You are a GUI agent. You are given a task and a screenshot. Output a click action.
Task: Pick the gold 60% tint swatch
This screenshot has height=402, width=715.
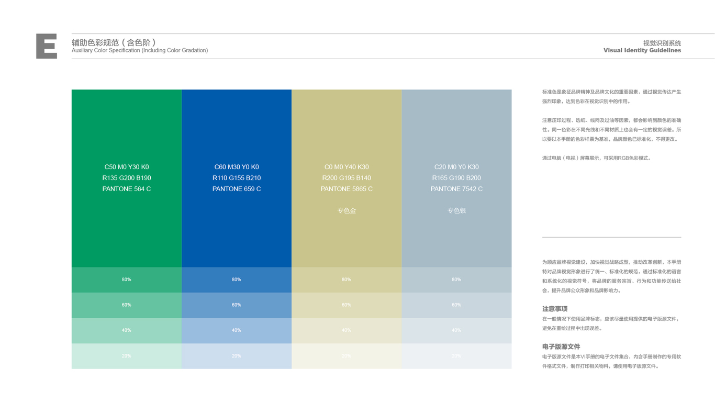pos(347,305)
